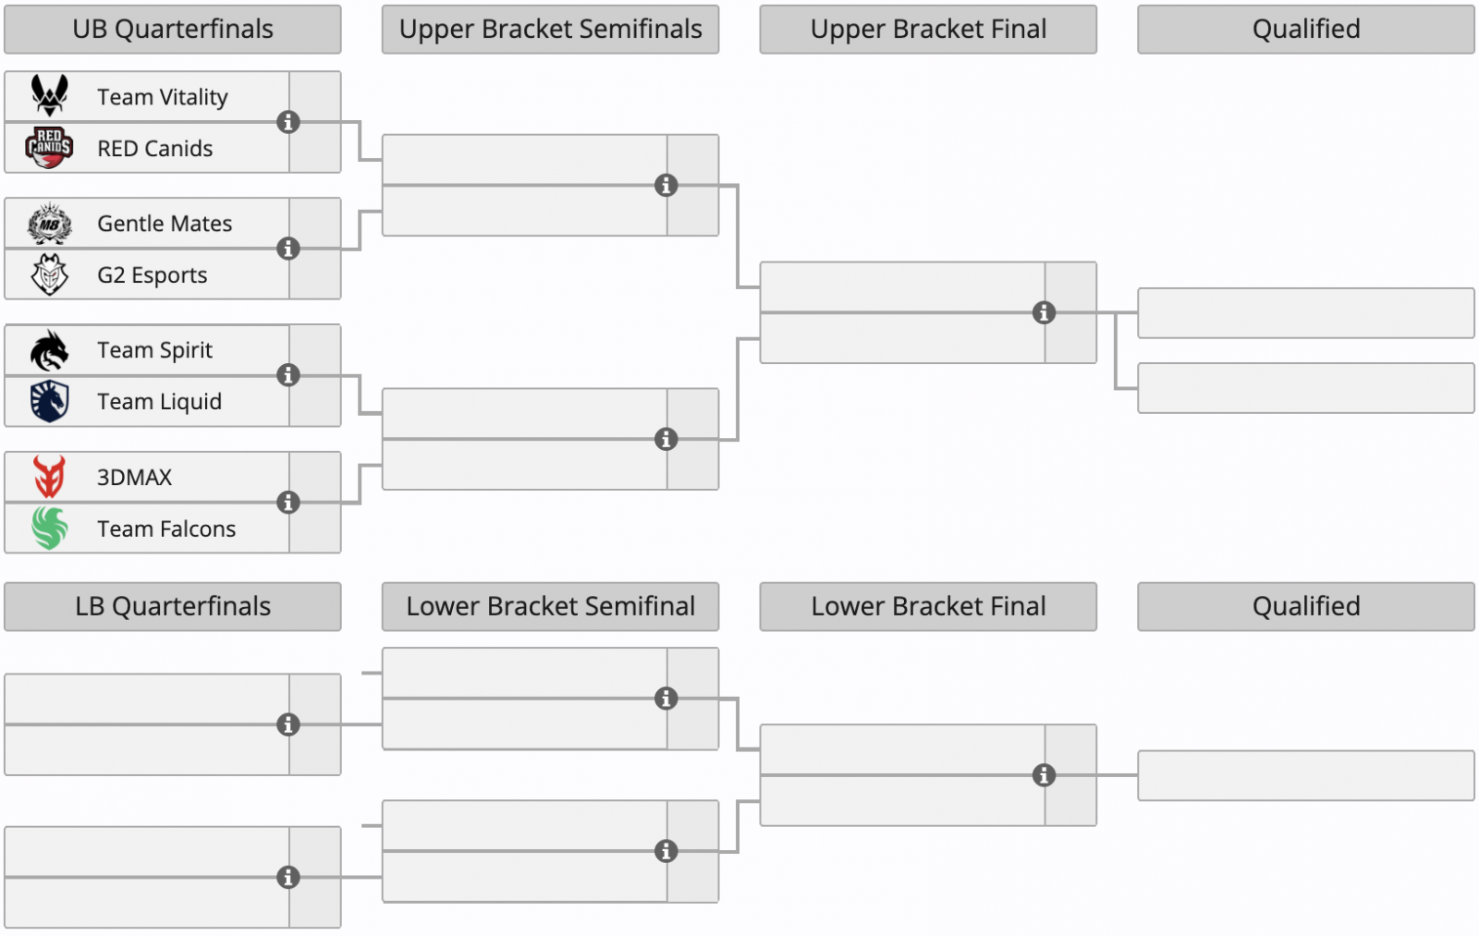Click the LB Quarterfinals header
The image size is (1479, 936).
pyautogui.click(x=173, y=606)
